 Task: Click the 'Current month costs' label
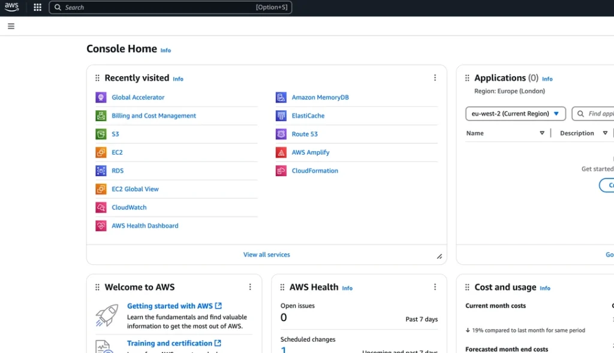[495, 306]
